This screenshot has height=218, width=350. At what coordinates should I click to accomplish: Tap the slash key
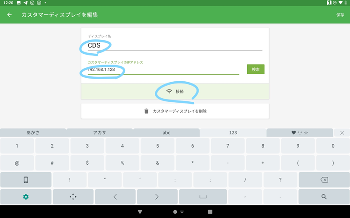pos(245,180)
